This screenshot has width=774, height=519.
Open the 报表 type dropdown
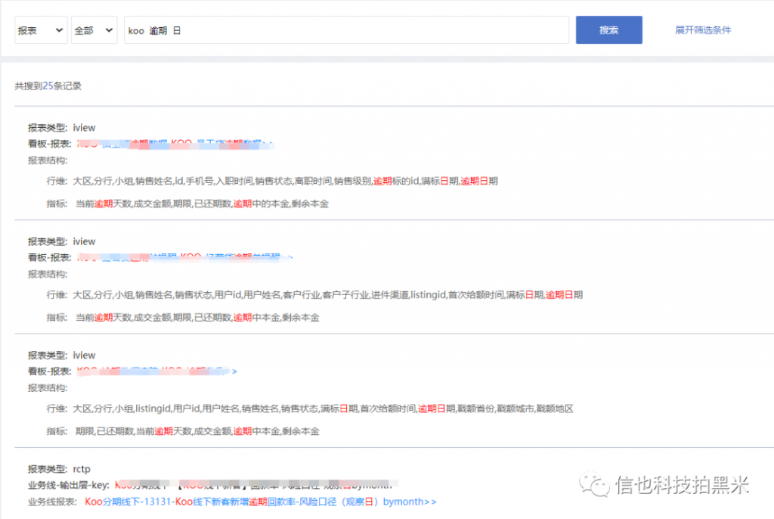pyautogui.click(x=41, y=30)
